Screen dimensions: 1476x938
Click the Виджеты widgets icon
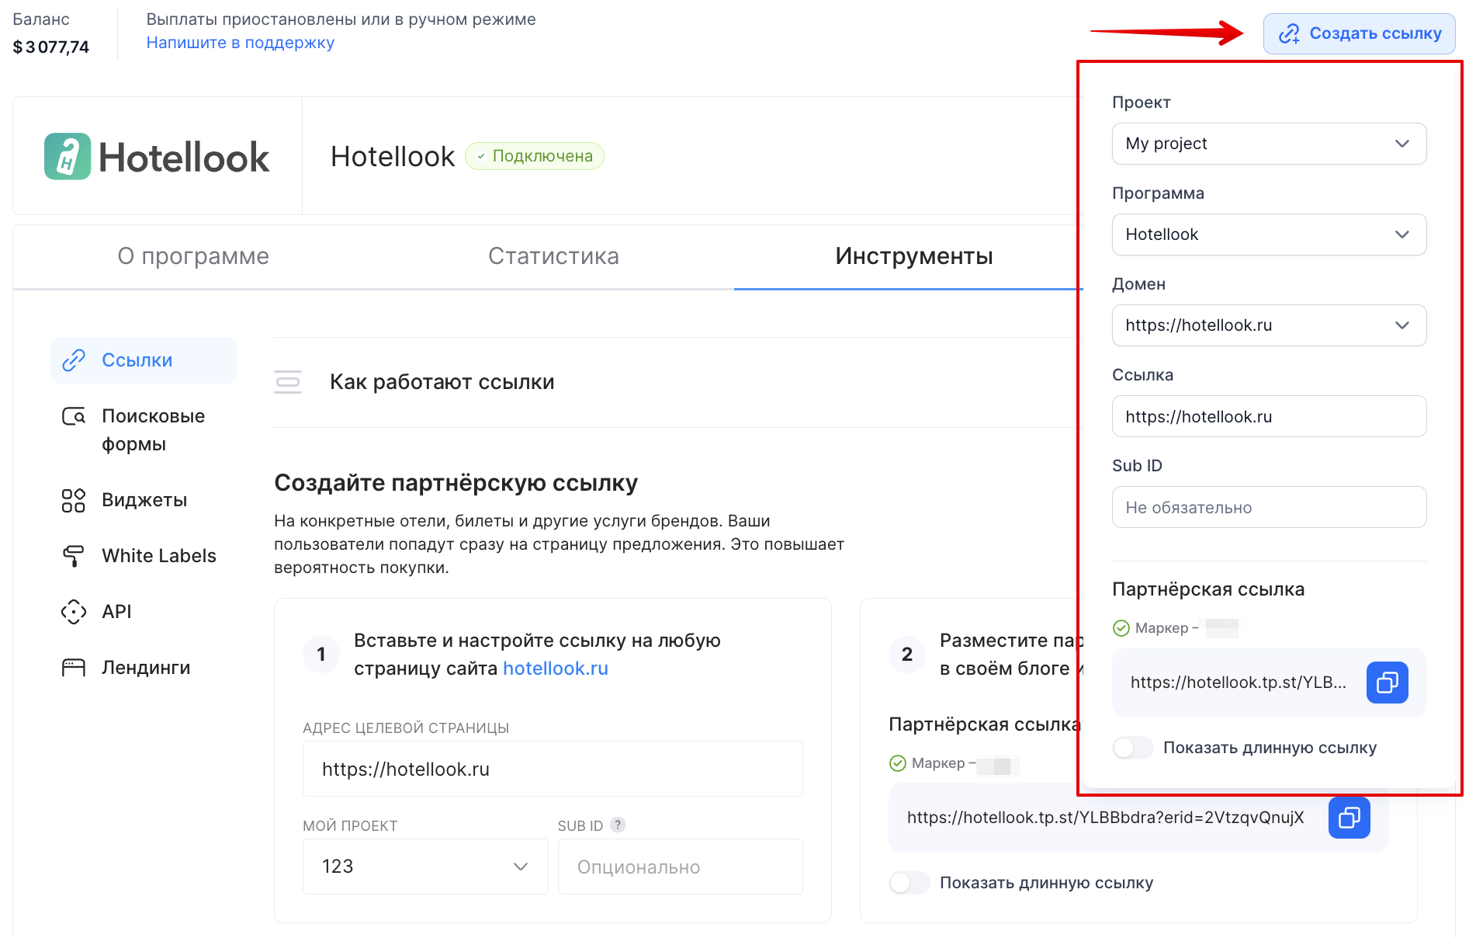[74, 500]
